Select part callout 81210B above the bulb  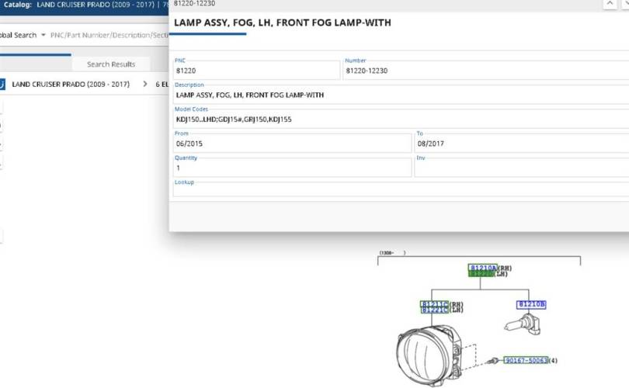click(x=532, y=304)
